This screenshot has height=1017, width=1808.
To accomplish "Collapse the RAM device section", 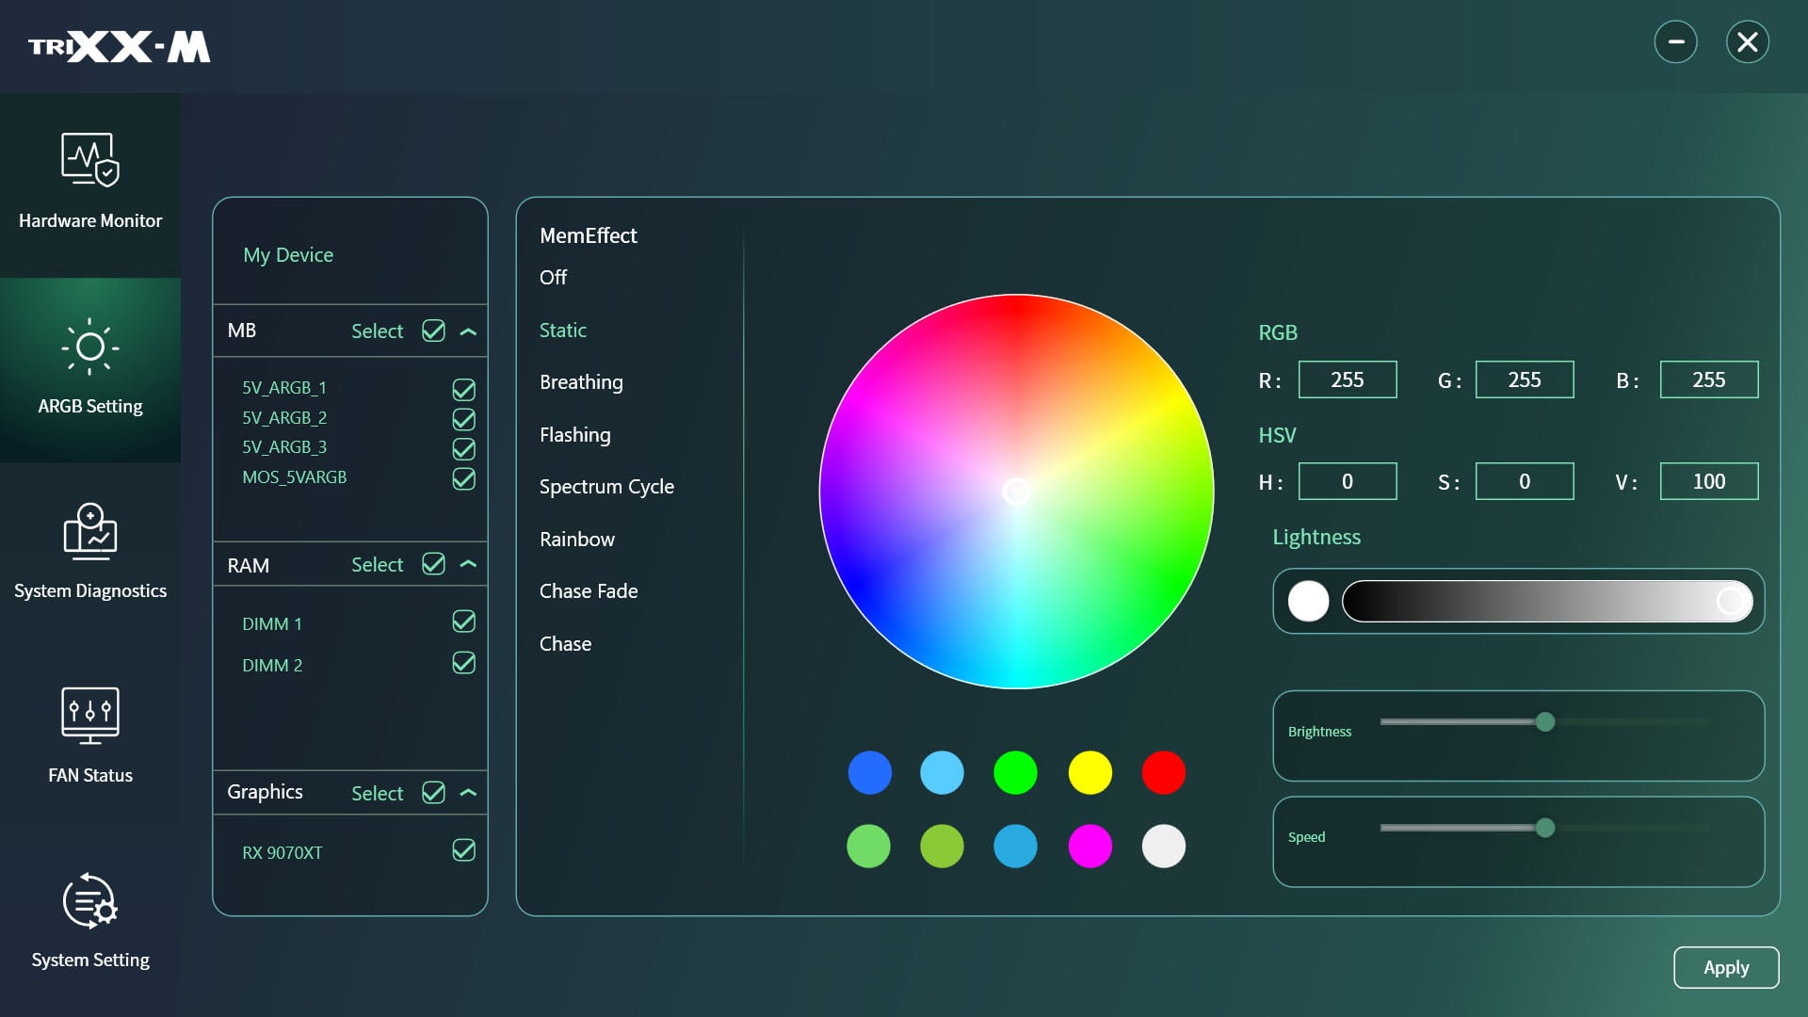I will click(468, 564).
